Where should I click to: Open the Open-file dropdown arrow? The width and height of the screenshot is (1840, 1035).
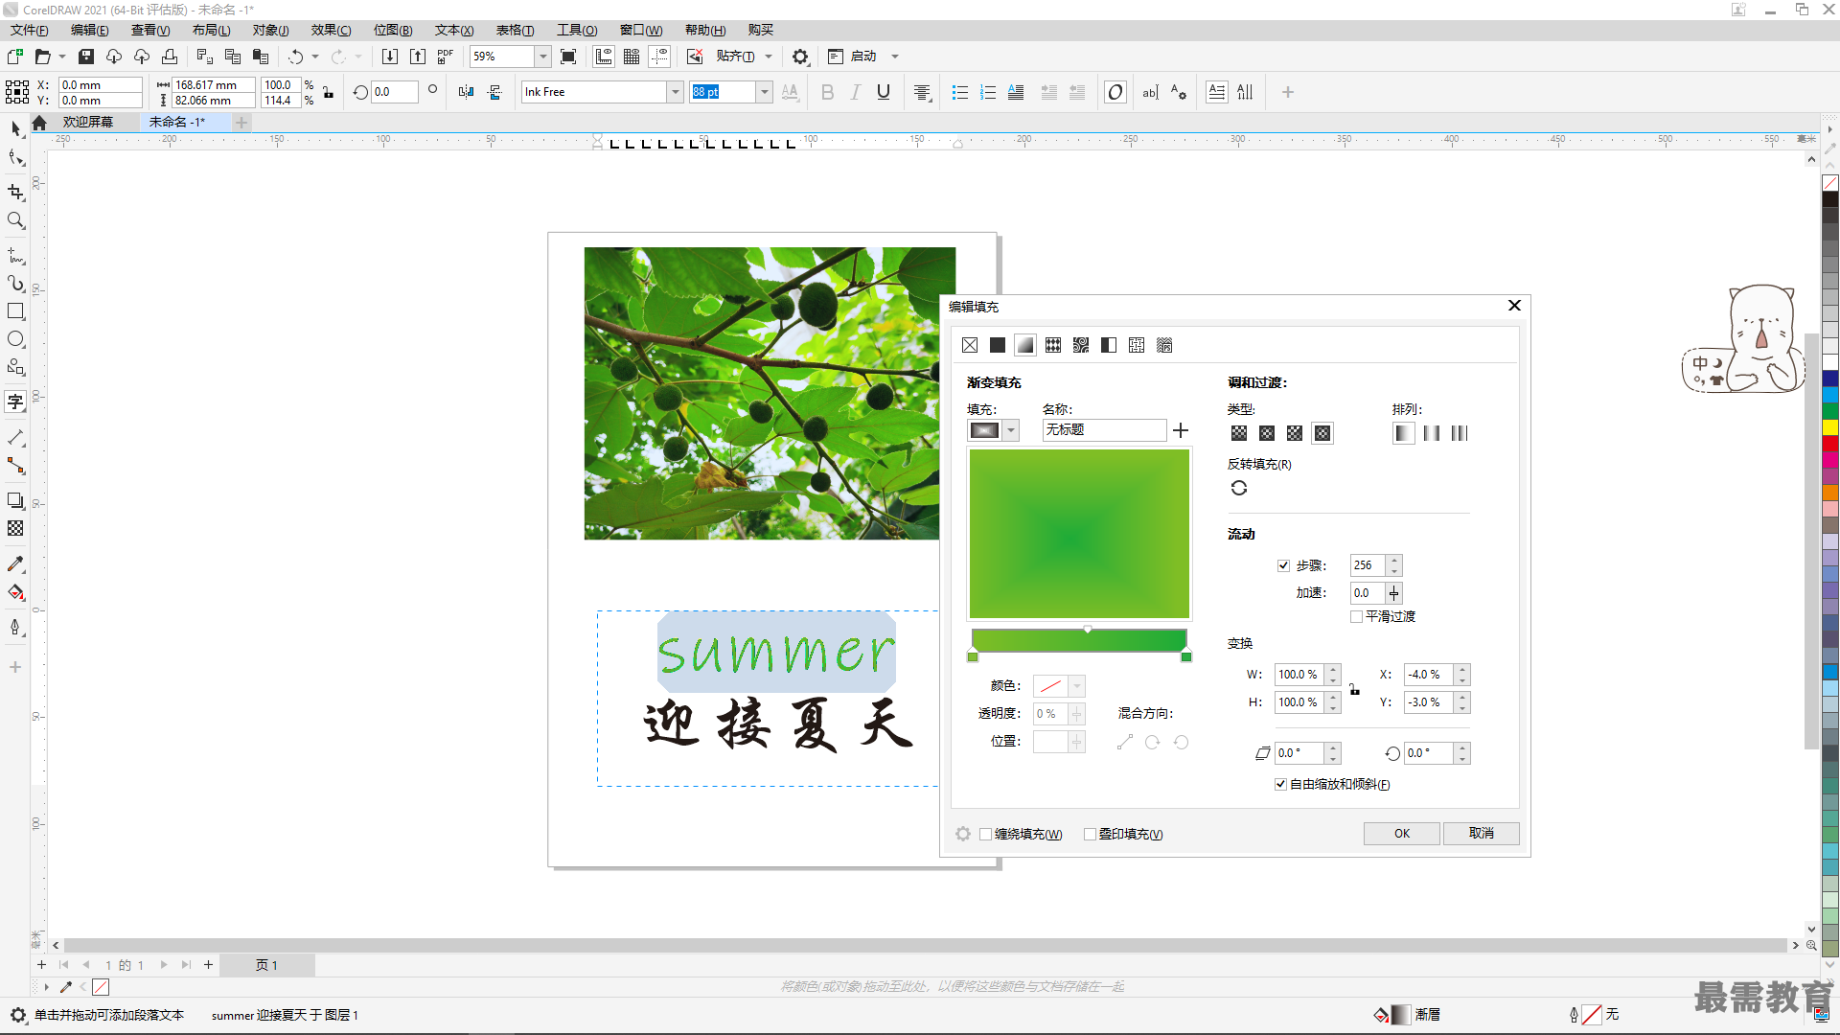pyautogui.click(x=62, y=57)
